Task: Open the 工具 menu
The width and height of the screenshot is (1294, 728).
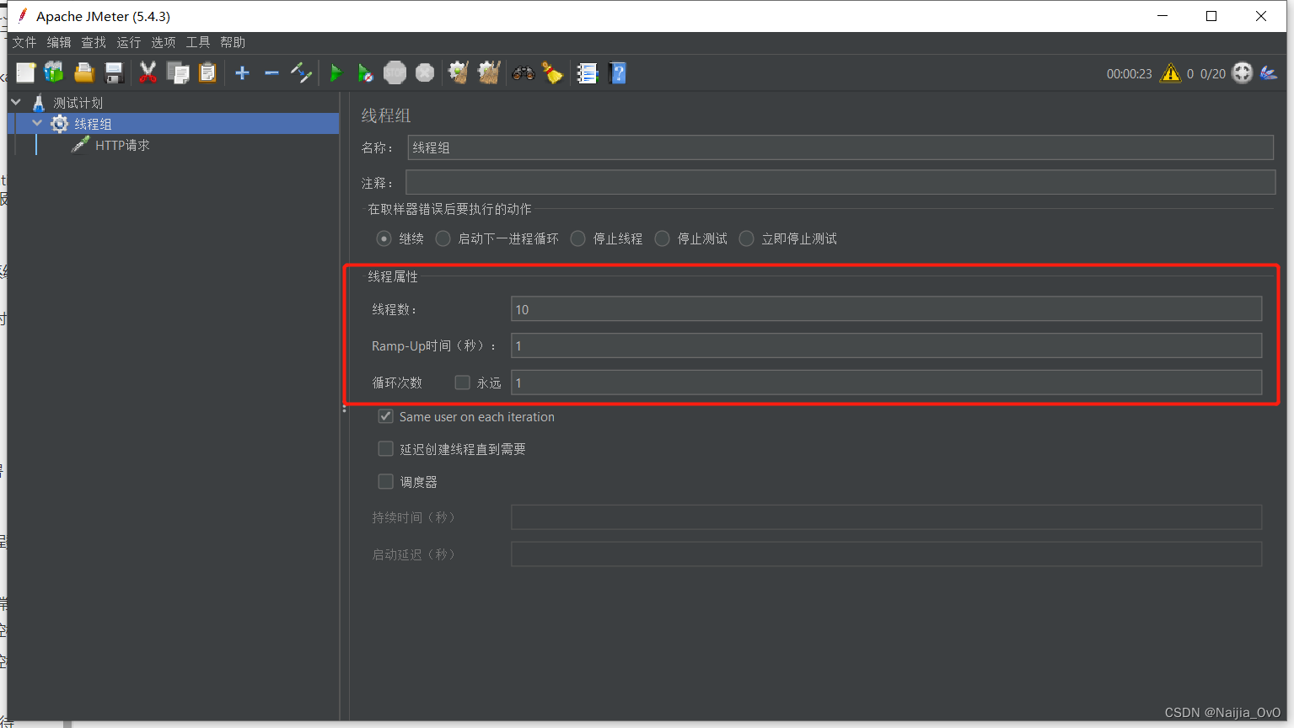Action: coord(198,42)
